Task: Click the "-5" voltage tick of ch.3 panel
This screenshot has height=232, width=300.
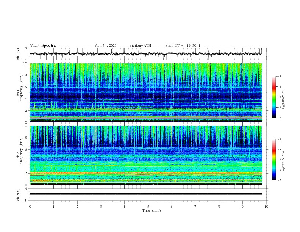Action: tap(26, 201)
